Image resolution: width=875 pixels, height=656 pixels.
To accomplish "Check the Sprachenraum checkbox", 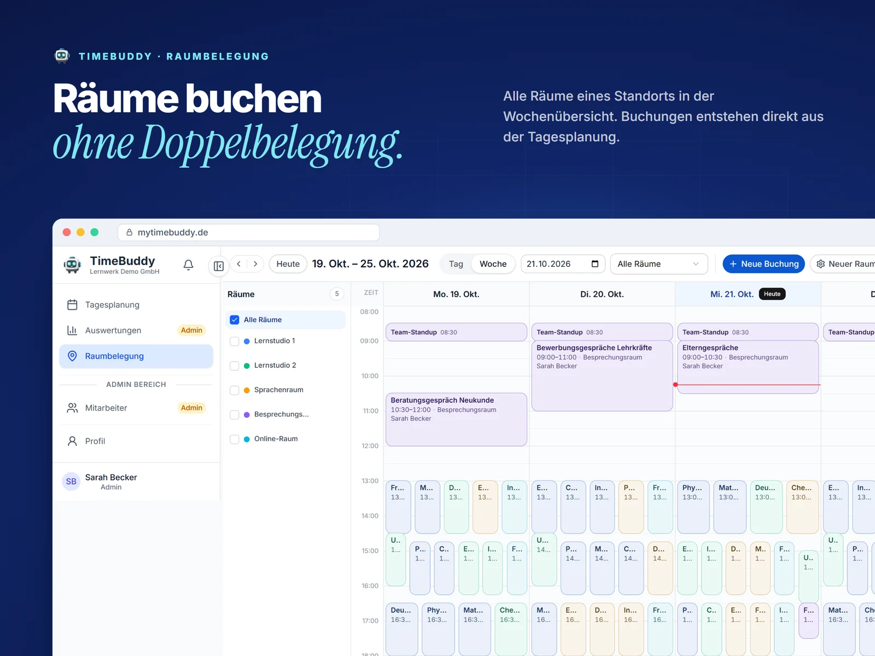I will click(x=235, y=390).
